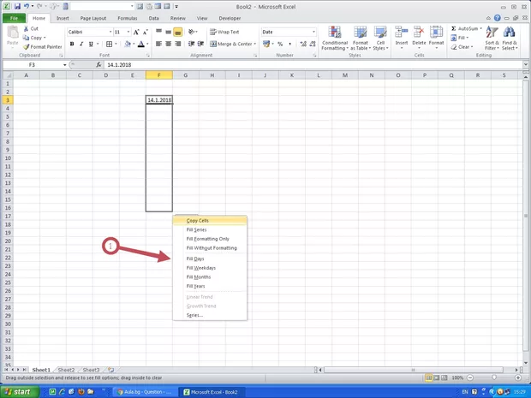This screenshot has height=398, width=531.
Task: Select Fill Formatting Only option
Action: (207, 239)
